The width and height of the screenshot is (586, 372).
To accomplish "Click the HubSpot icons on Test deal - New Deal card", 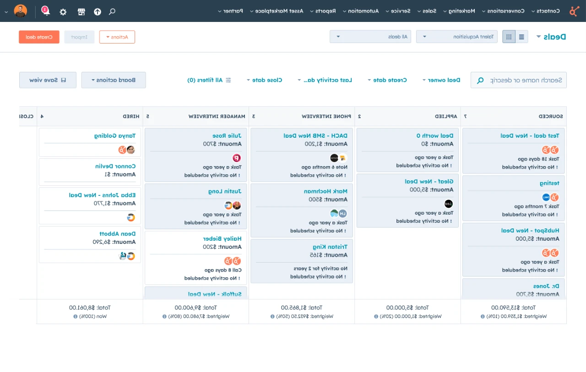I will [550, 150].
